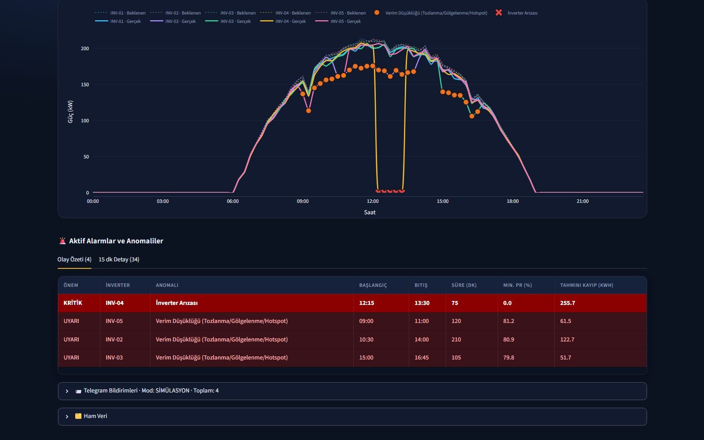Click the siren icon beside Aktif Alarmlar
Viewport: 704px width, 440px height.
[x=62, y=241]
